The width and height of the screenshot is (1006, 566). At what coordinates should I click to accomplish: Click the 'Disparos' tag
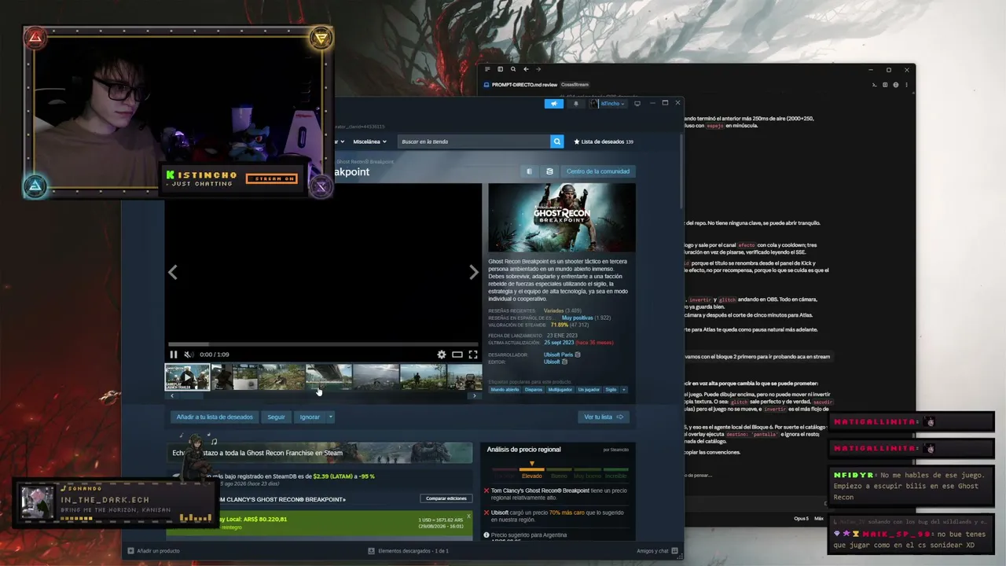534,389
